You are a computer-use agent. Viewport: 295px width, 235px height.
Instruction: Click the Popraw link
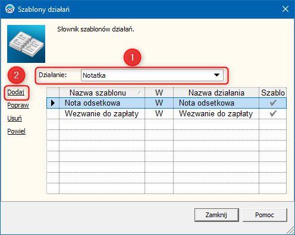point(18,105)
